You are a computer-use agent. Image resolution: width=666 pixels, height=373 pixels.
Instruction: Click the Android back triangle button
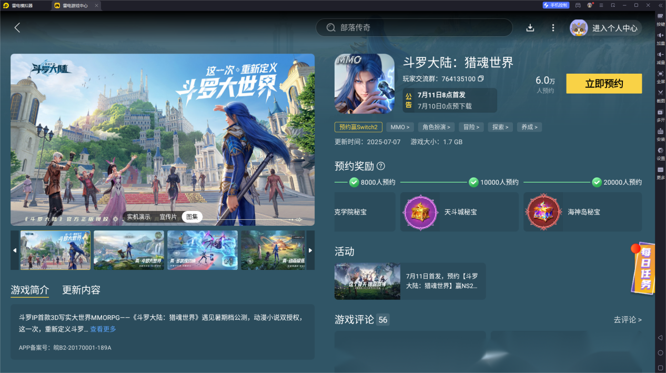tap(660, 337)
